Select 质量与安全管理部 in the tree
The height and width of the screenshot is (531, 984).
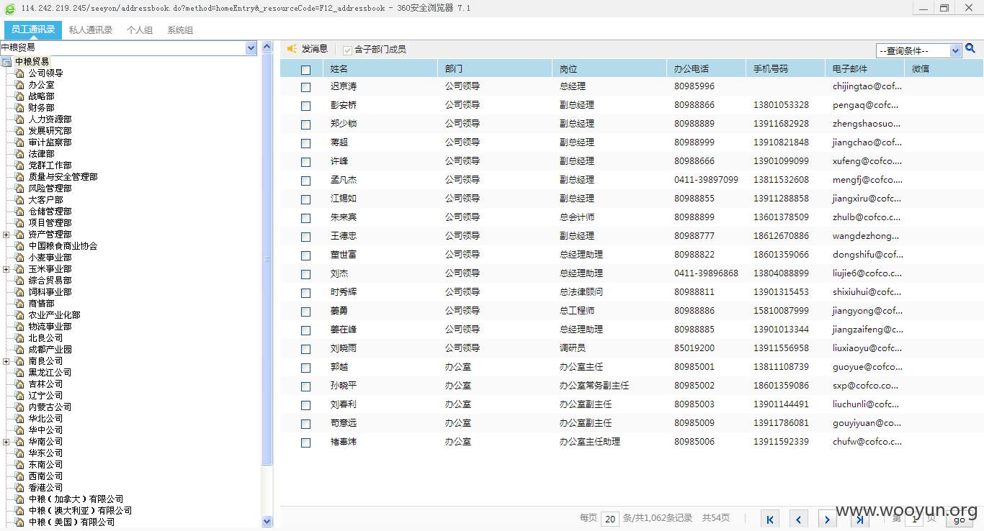(63, 177)
